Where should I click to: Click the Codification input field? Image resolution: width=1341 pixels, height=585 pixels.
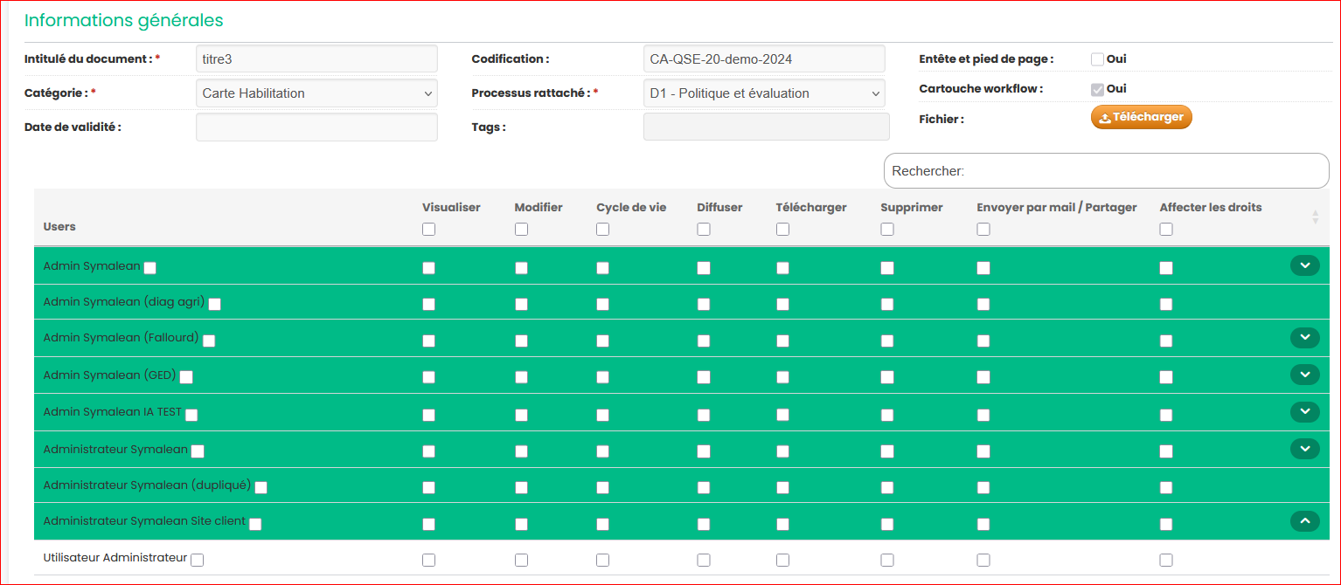pos(764,59)
